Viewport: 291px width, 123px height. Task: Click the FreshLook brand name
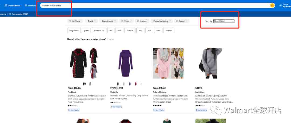72,92
